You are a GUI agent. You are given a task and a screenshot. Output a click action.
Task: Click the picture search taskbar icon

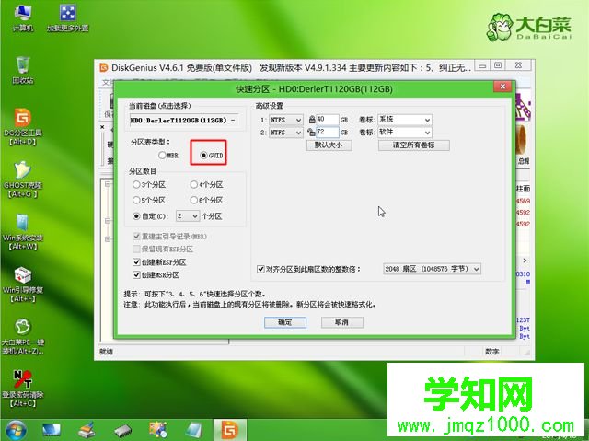point(158,431)
